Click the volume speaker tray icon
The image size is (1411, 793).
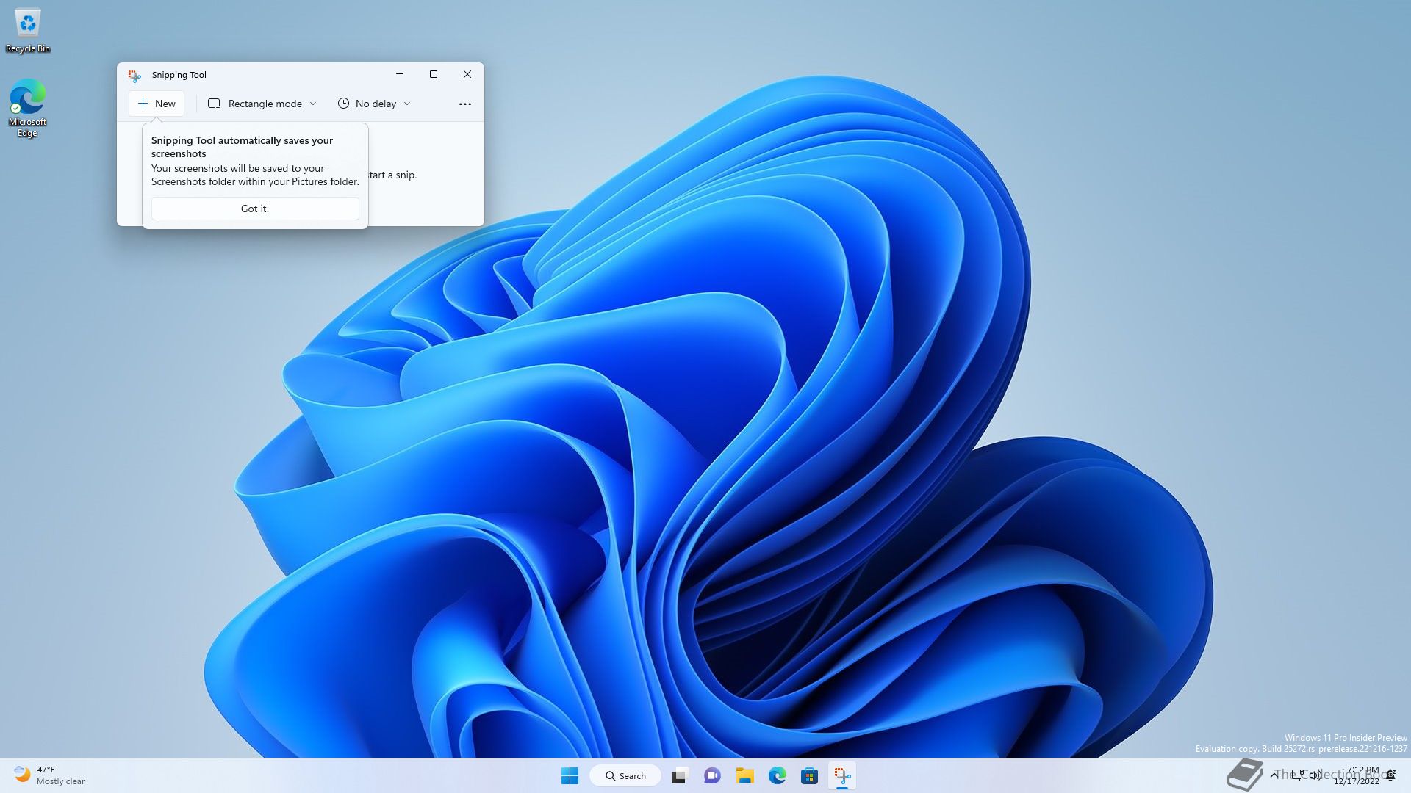point(1315,775)
